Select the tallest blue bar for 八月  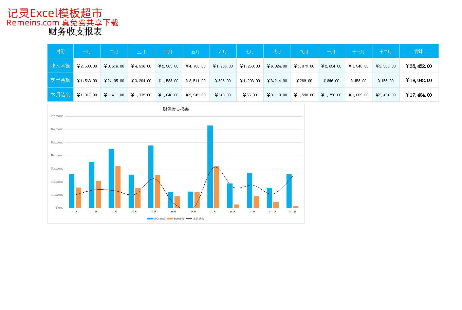click(x=210, y=167)
